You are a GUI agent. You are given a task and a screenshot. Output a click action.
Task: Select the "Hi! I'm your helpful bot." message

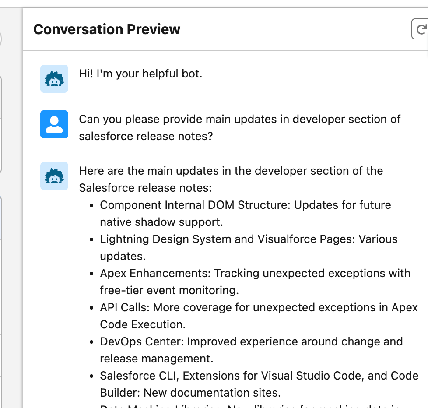pos(140,74)
